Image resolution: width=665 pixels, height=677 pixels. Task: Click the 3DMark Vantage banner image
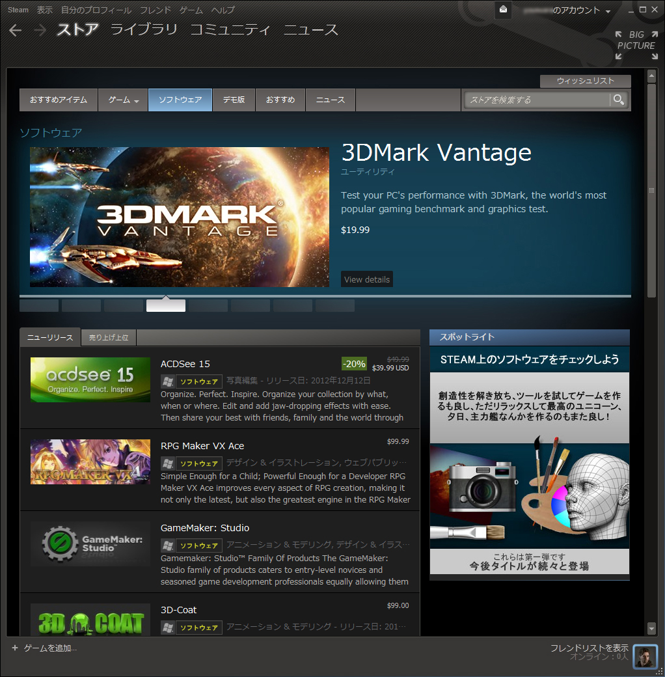180,217
